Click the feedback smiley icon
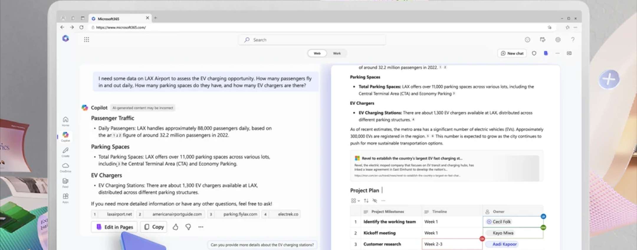 [x=527, y=40]
